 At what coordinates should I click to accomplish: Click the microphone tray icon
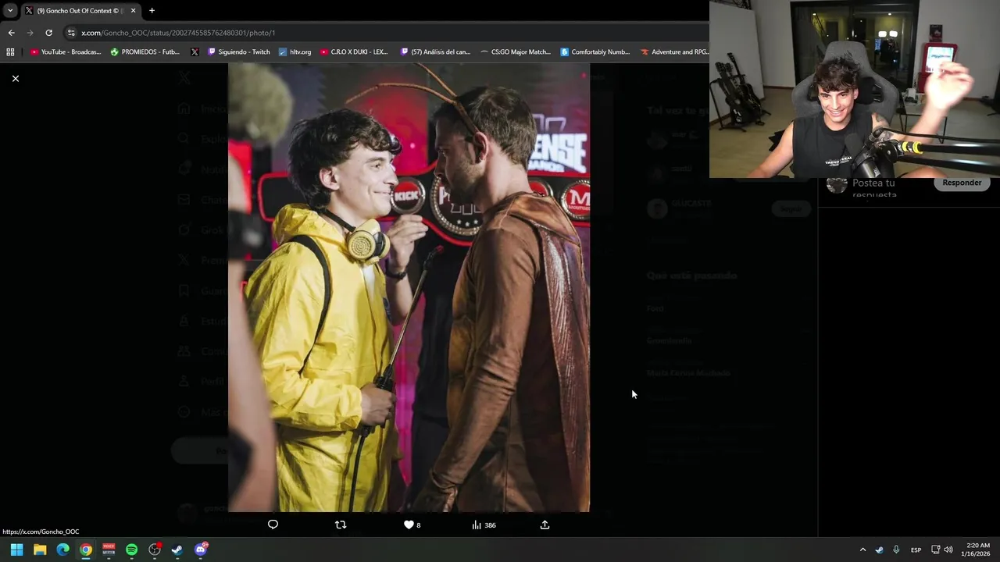click(896, 550)
